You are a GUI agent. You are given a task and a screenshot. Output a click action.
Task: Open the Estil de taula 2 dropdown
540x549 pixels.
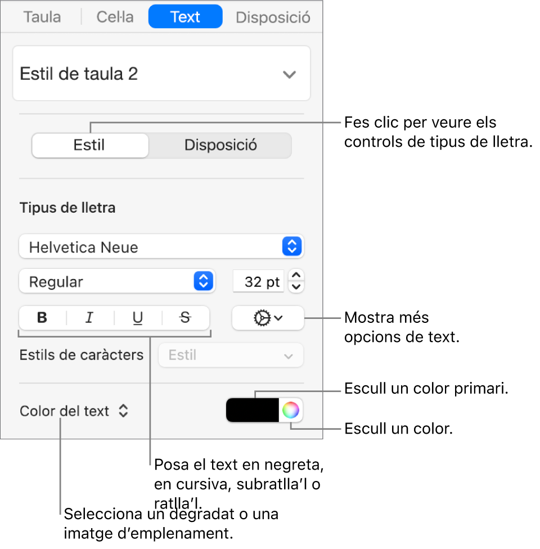pos(161,74)
